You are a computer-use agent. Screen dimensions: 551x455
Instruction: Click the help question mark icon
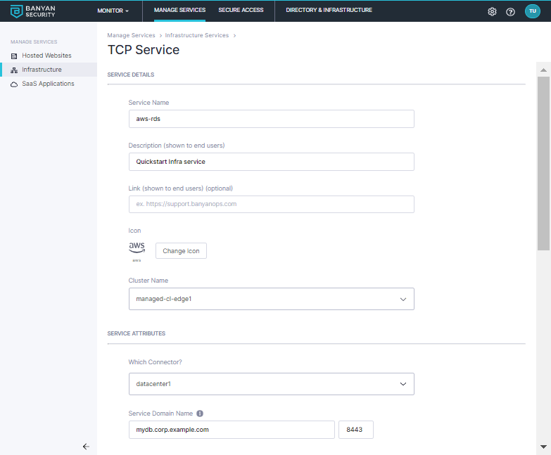(511, 11)
